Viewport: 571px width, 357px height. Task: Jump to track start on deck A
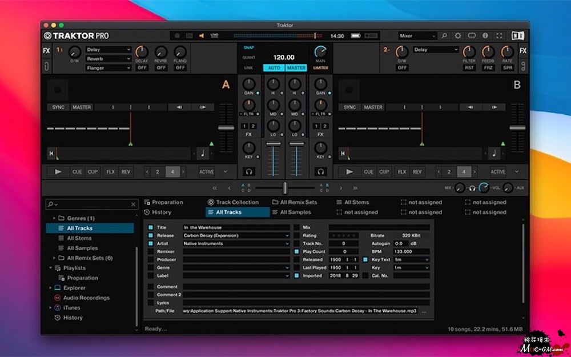pyautogui.click(x=51, y=153)
